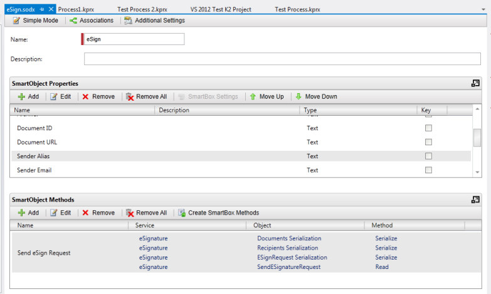Check the Key box for Document ID
Screen dimensions: 491x294
pos(429,128)
